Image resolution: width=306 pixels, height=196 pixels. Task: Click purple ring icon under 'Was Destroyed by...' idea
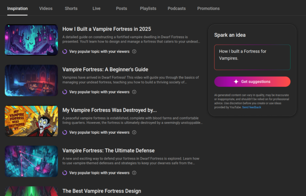pos(65,133)
